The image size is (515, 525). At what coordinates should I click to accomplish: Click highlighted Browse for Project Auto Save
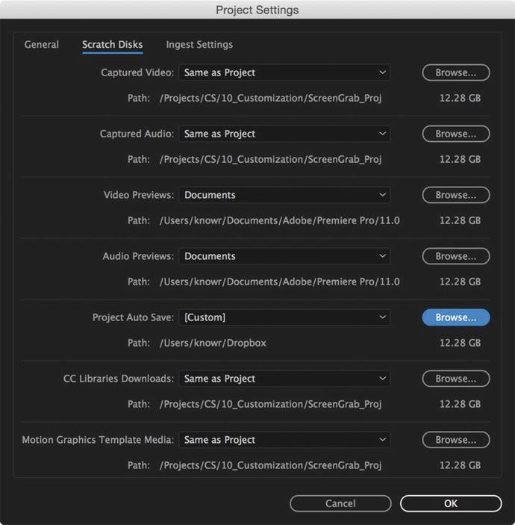point(456,317)
